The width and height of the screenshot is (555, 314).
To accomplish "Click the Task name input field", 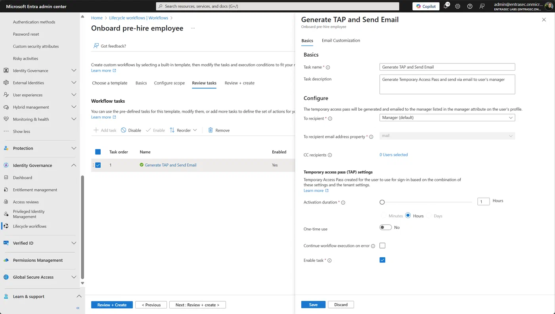I will click(x=447, y=67).
